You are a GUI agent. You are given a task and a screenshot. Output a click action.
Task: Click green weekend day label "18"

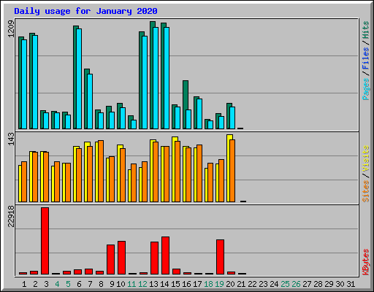pyautogui.click(x=208, y=284)
